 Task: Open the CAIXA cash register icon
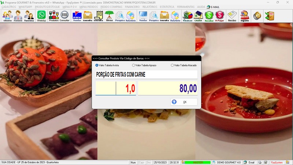198,16
